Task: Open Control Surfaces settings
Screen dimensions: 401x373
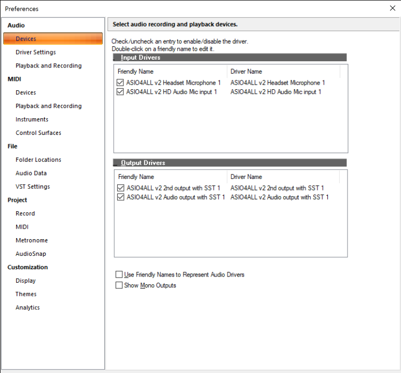Action: [x=38, y=133]
